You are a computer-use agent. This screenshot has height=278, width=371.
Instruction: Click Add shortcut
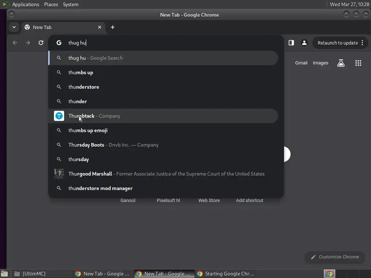click(249, 201)
